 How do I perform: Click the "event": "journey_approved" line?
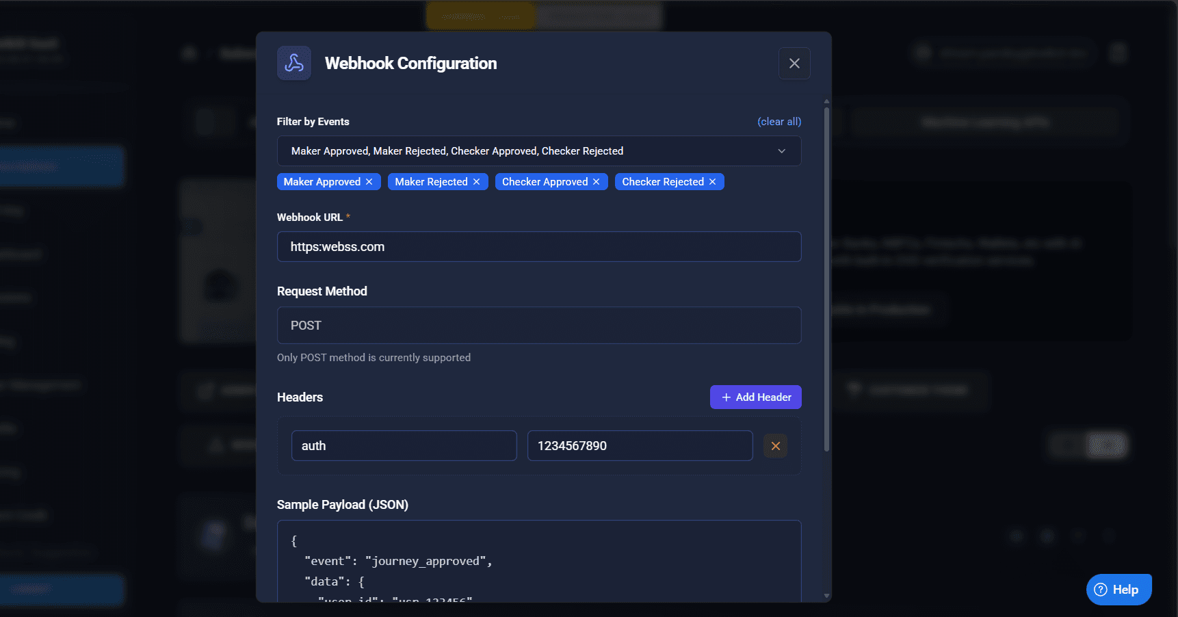(x=398, y=562)
